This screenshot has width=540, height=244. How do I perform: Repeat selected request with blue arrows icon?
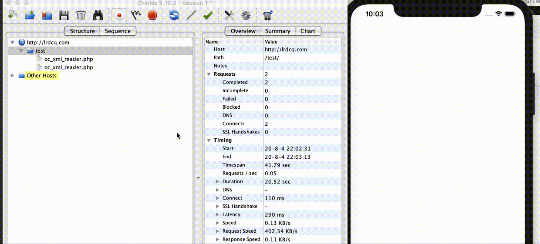click(174, 16)
